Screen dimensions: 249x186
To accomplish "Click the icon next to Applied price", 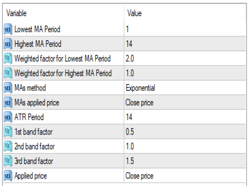I will coord(8,176).
